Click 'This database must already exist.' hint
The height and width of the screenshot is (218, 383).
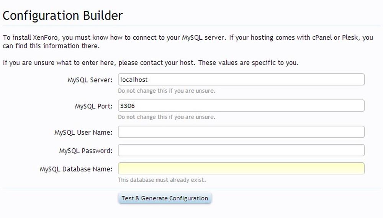click(162, 180)
